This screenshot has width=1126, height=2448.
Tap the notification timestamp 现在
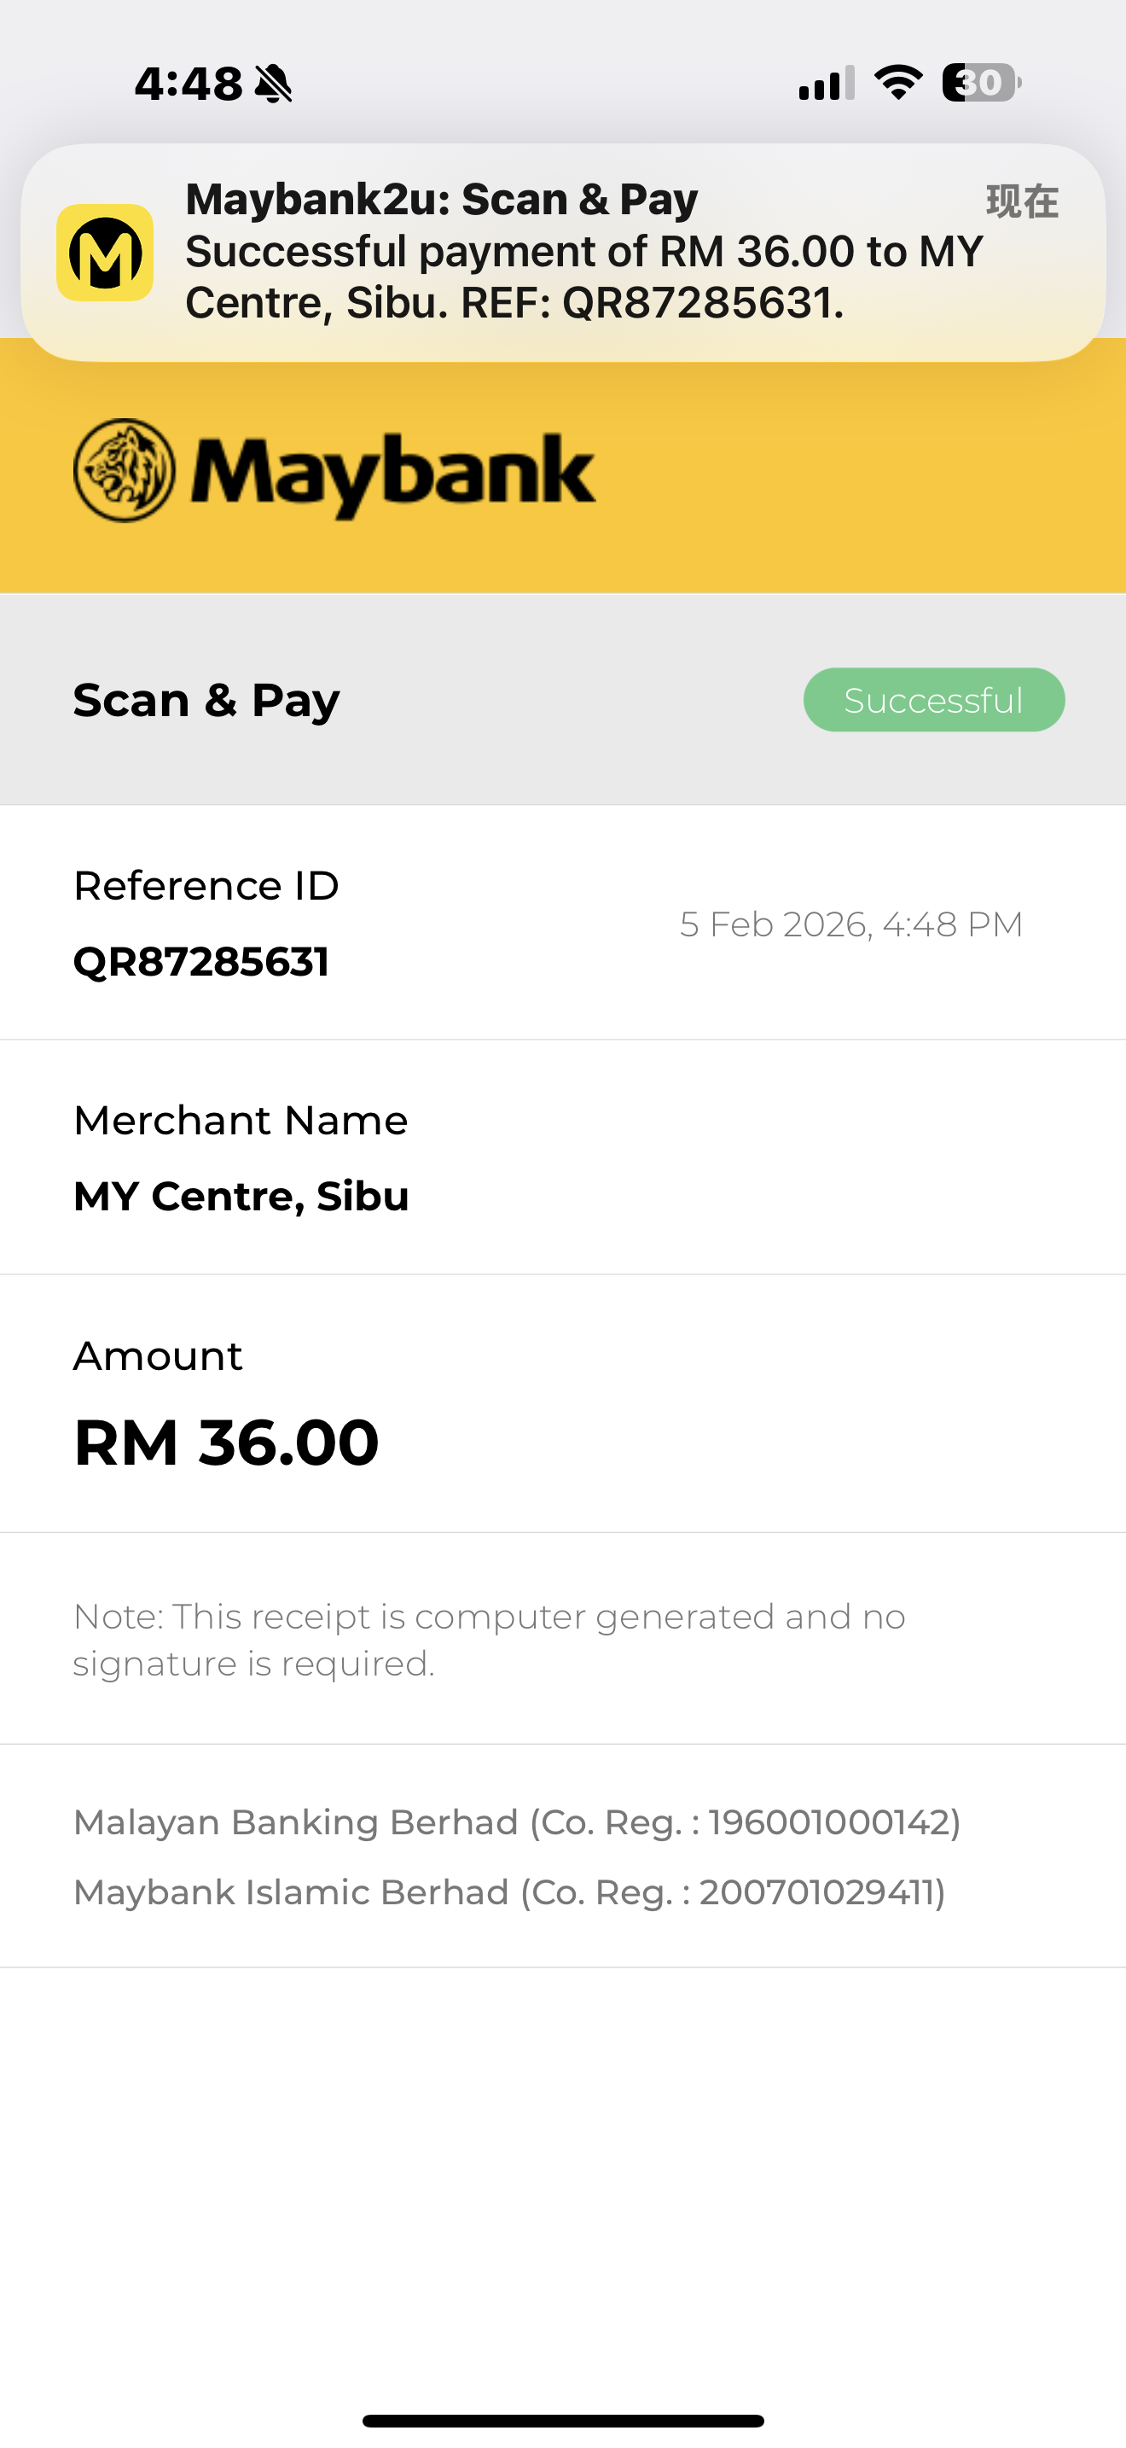click(1022, 201)
